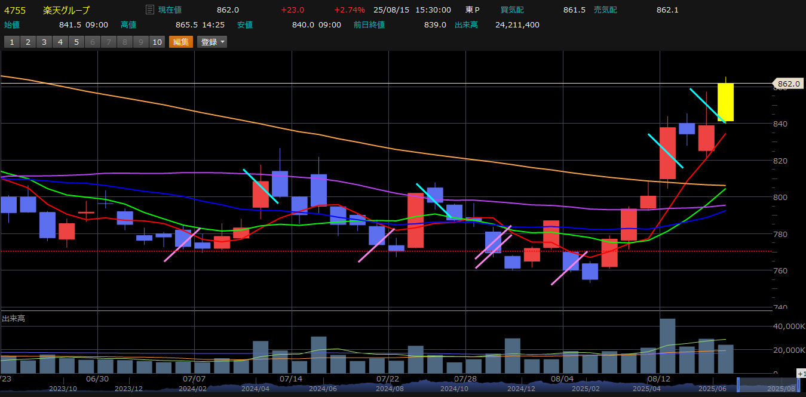Choose chart preset button 5

(x=76, y=42)
